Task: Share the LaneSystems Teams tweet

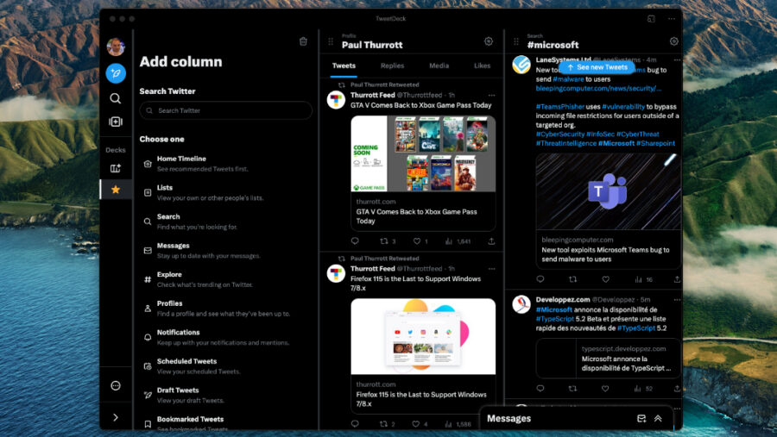Action: (677, 279)
